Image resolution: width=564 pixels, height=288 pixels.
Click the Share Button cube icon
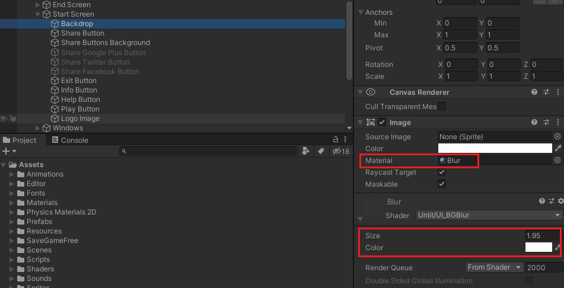(x=55, y=33)
